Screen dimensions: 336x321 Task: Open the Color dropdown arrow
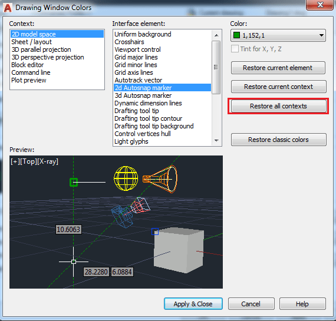point(321,35)
